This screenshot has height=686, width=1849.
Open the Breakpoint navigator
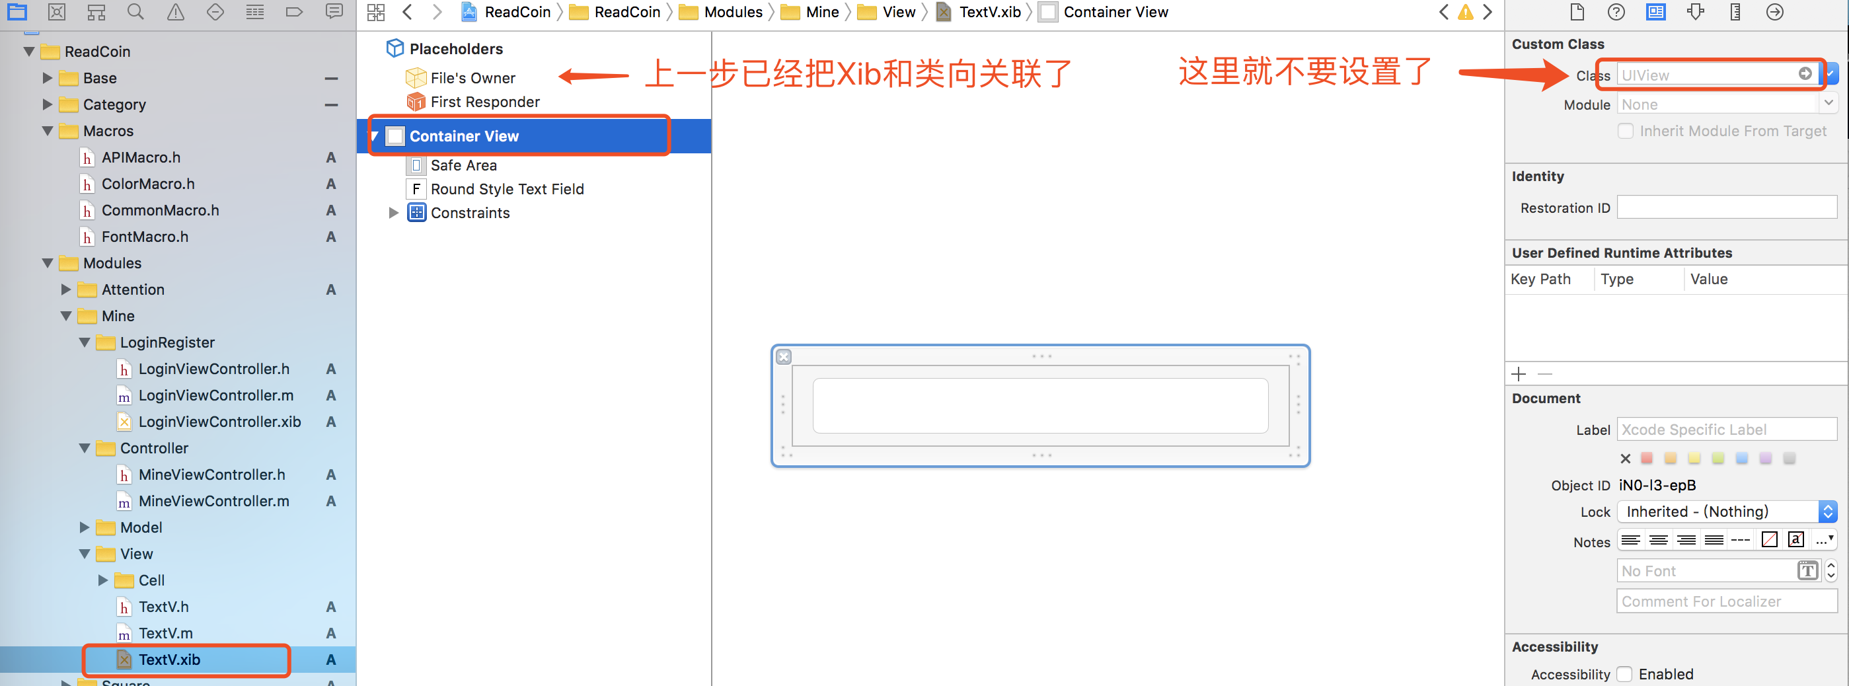[x=294, y=12]
